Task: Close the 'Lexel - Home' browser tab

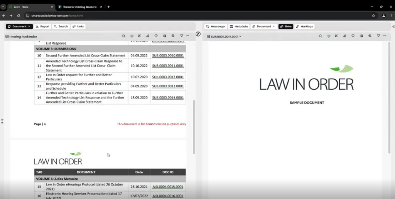Action: point(52,7)
